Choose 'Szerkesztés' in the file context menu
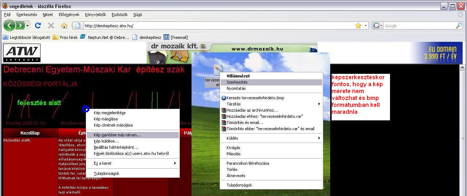Screen dimensions: 467x196 click(237, 82)
